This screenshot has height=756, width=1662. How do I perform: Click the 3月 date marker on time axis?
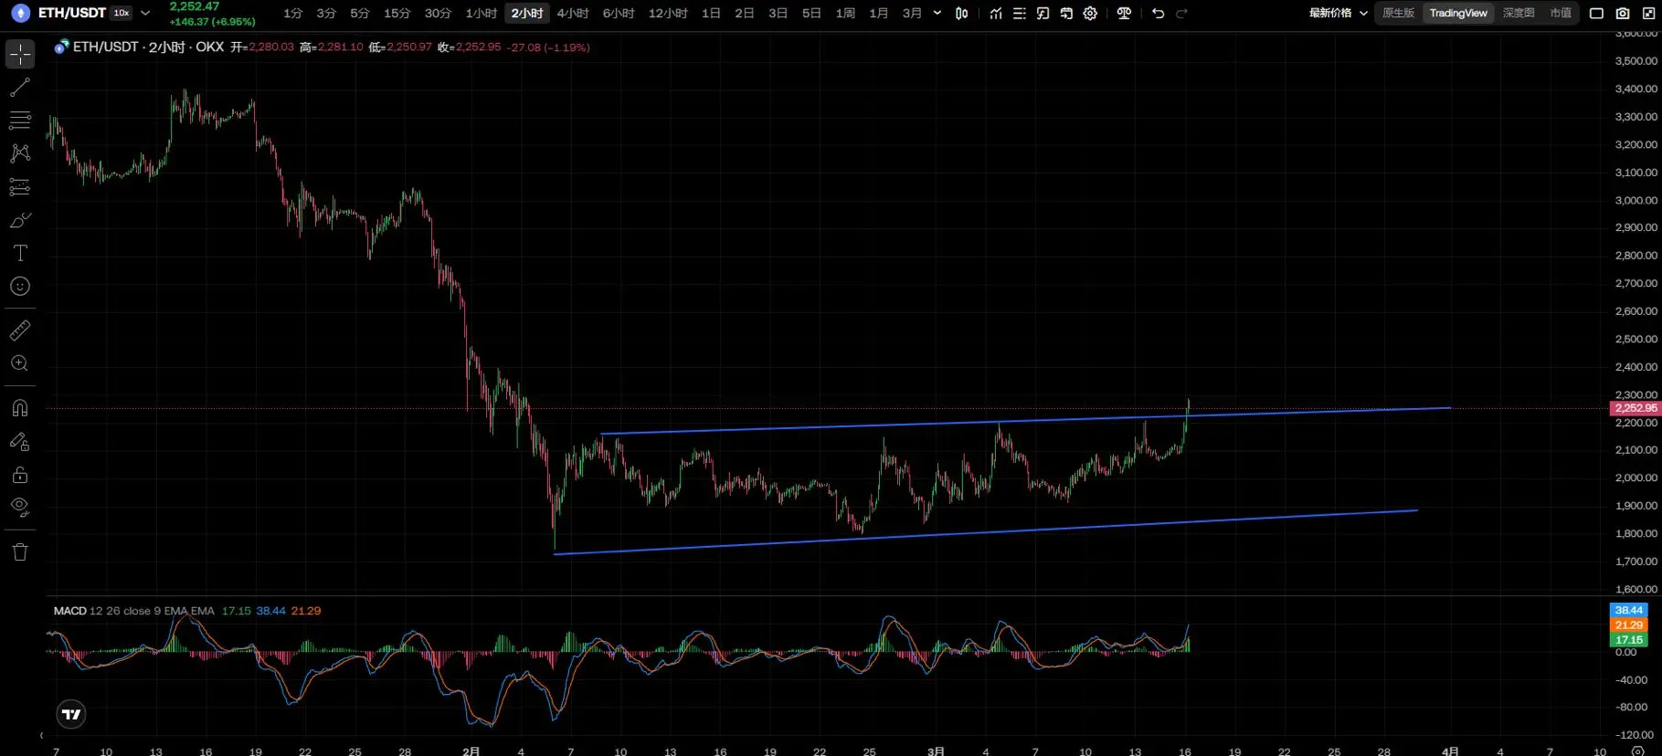pos(936,751)
